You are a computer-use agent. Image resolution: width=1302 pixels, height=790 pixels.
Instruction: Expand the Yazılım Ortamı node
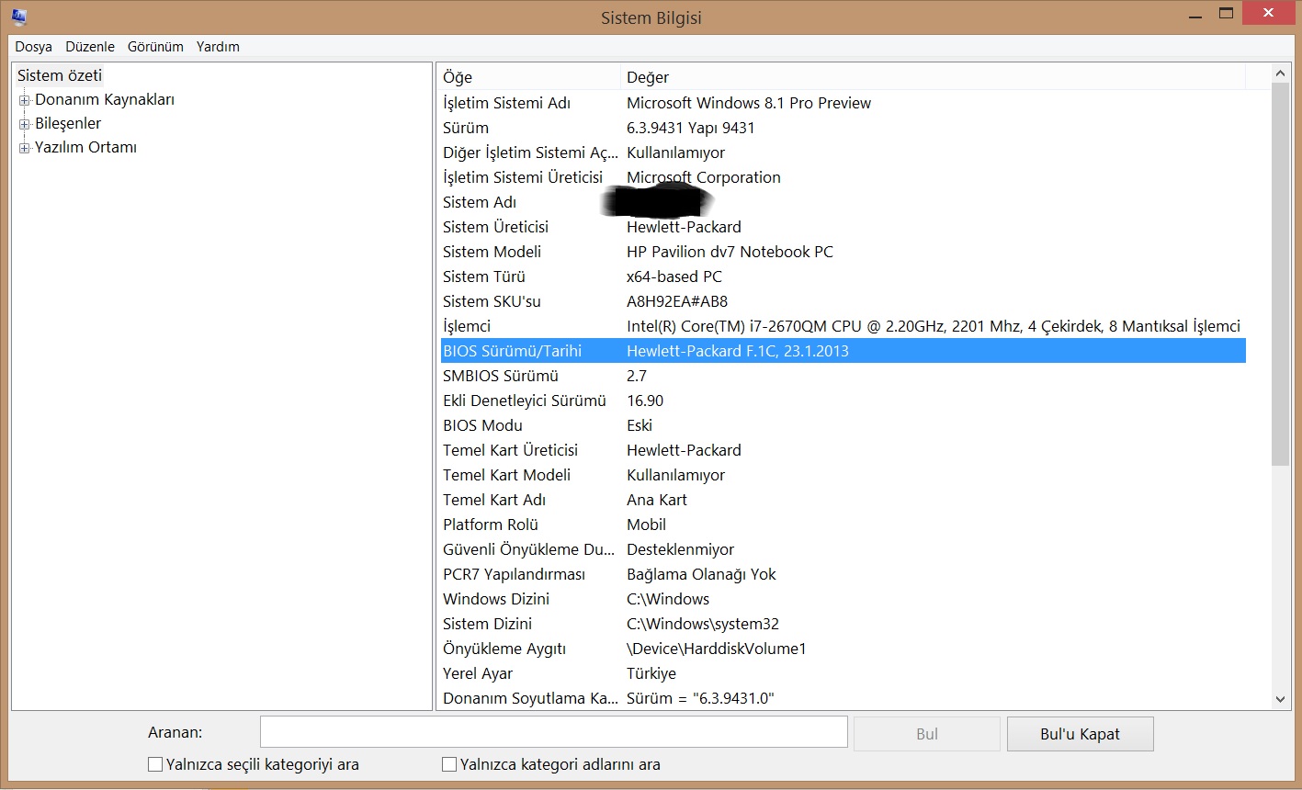[x=25, y=148]
